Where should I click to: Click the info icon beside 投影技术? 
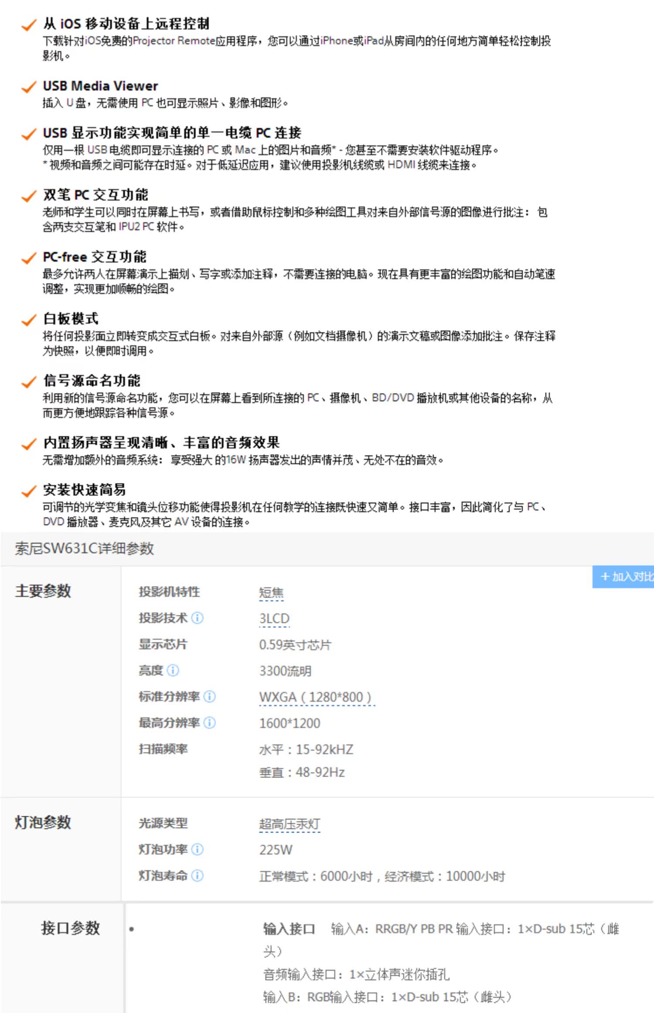[197, 618]
